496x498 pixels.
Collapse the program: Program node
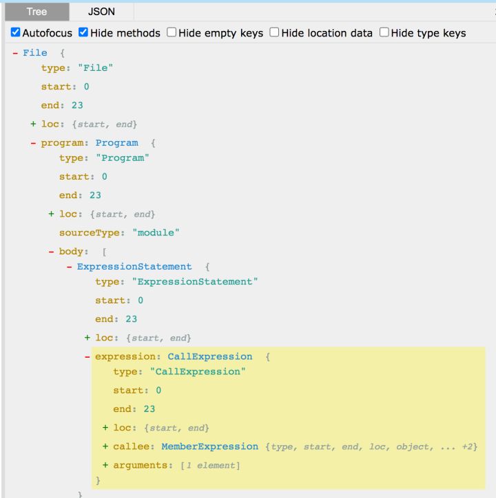tap(33, 143)
